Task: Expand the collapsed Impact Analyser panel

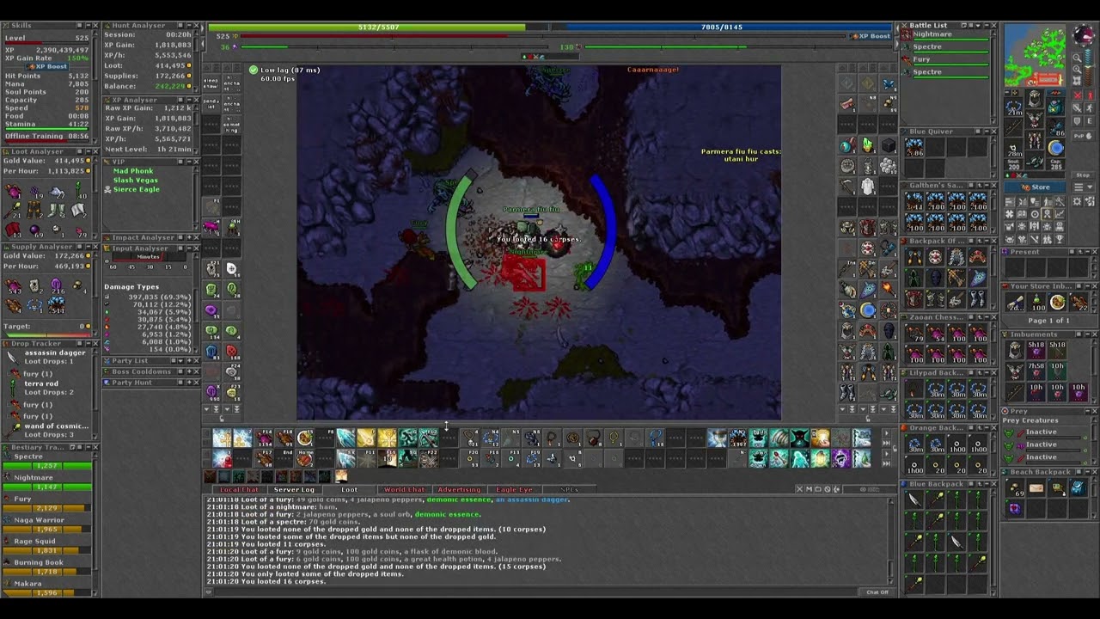Action: pos(189,237)
